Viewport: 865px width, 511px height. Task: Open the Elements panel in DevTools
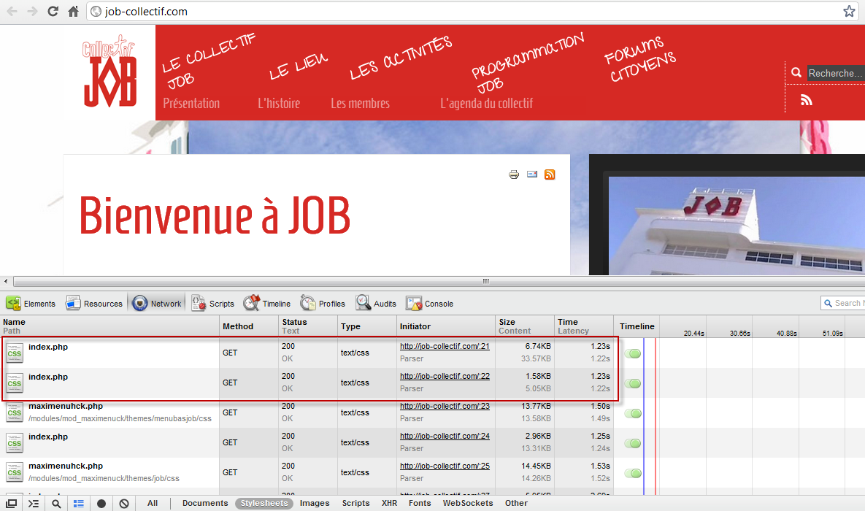31,304
